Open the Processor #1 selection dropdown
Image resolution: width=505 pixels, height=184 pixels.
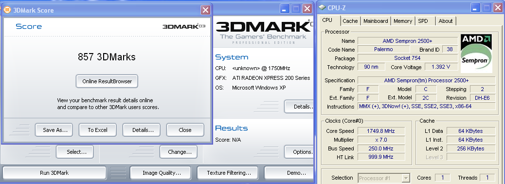point(383,178)
